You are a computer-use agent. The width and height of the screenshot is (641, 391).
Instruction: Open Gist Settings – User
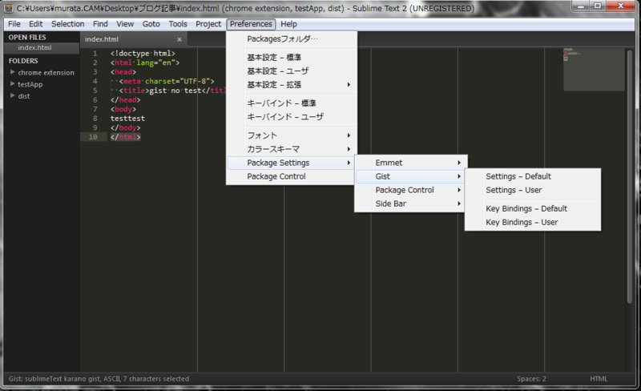tap(533, 190)
